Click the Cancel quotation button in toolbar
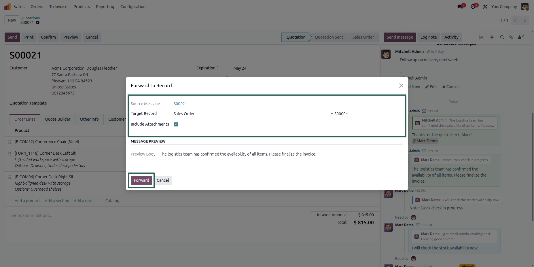The image size is (534, 267). tap(92, 37)
